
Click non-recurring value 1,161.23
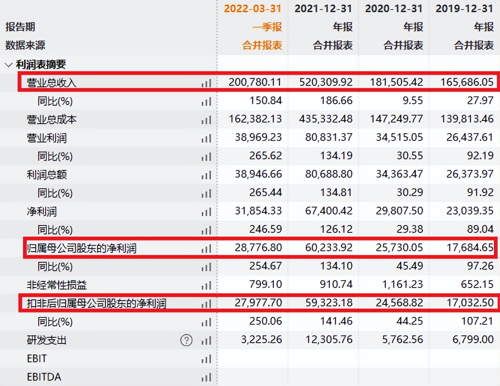pyautogui.click(x=402, y=284)
